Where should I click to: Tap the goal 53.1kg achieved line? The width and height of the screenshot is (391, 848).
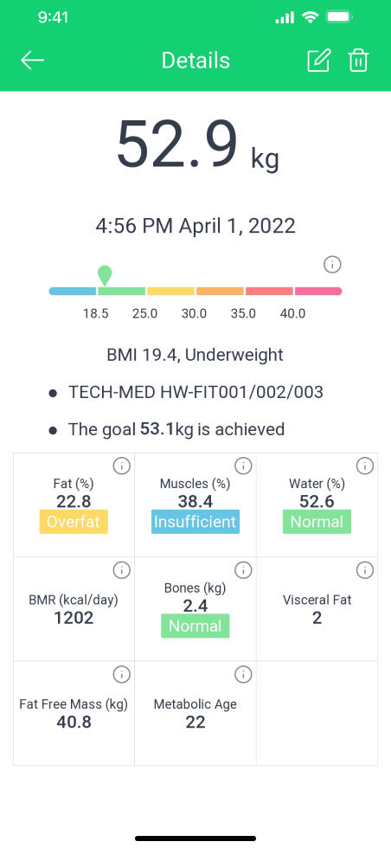point(176,429)
